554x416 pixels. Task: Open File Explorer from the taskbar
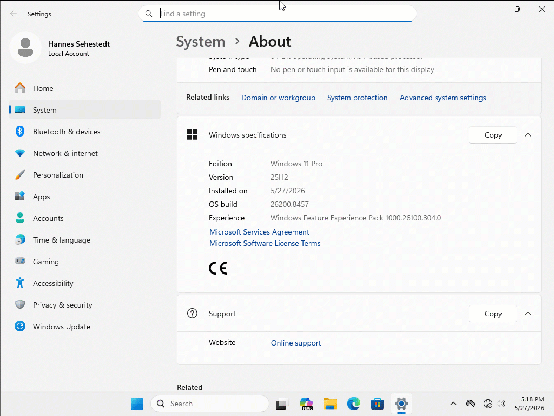(329, 404)
